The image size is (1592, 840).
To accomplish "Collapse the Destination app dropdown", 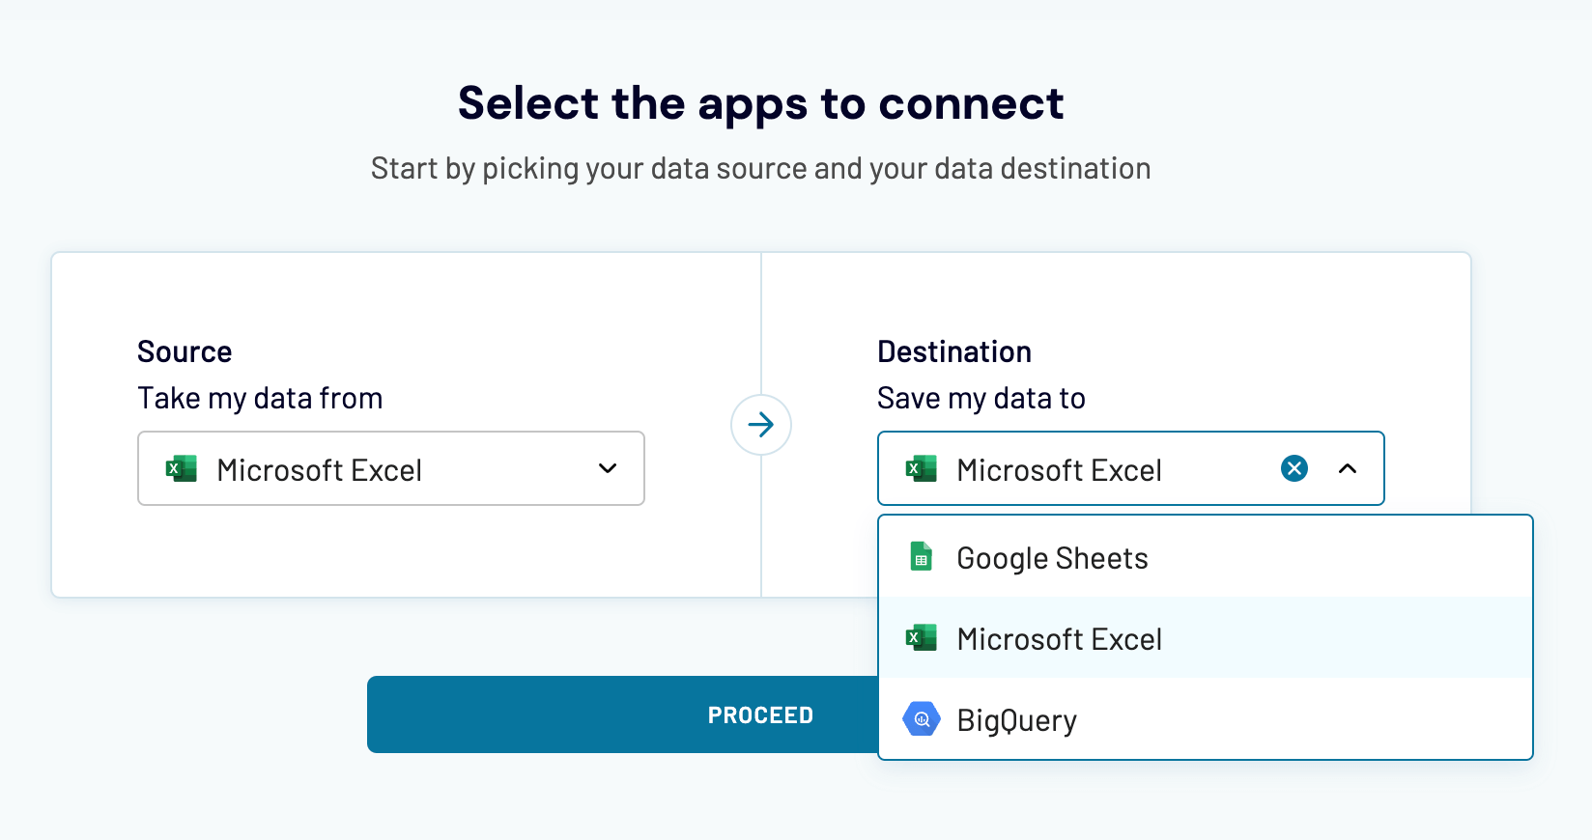I will click(x=1348, y=468).
